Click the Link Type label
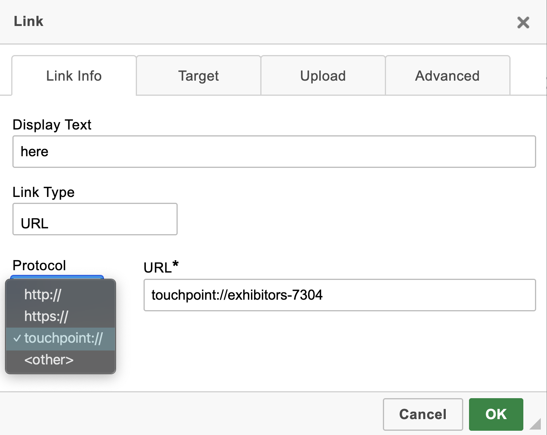This screenshot has height=435, width=547. [43, 192]
